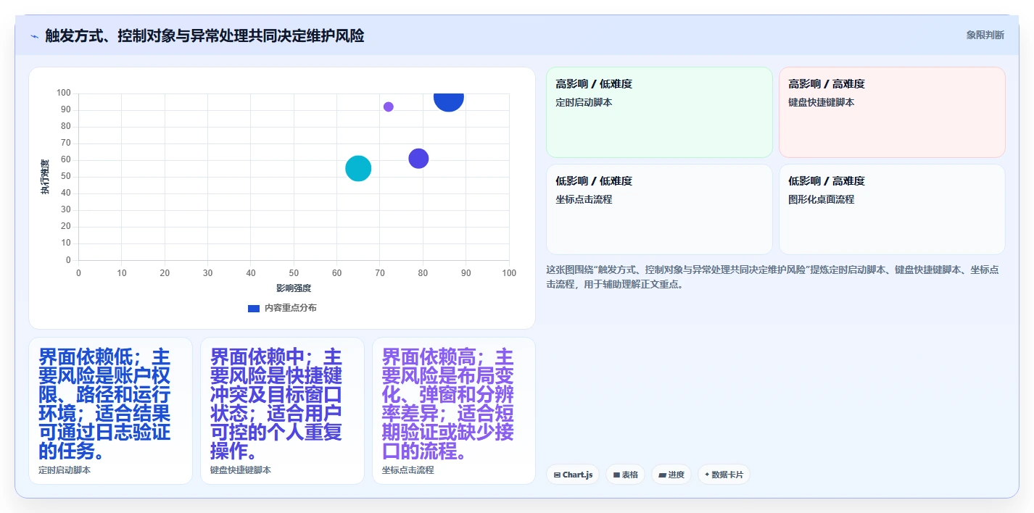This screenshot has height=513, width=1034.
Task: Click the y-axis tick label 60
Action: tap(66, 159)
